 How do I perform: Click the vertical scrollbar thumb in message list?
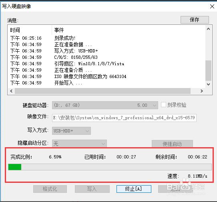[x=208, y=70]
